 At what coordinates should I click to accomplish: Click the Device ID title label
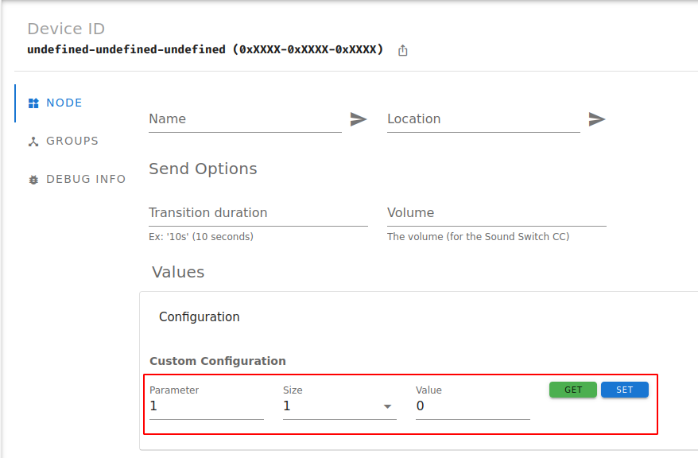click(x=66, y=29)
